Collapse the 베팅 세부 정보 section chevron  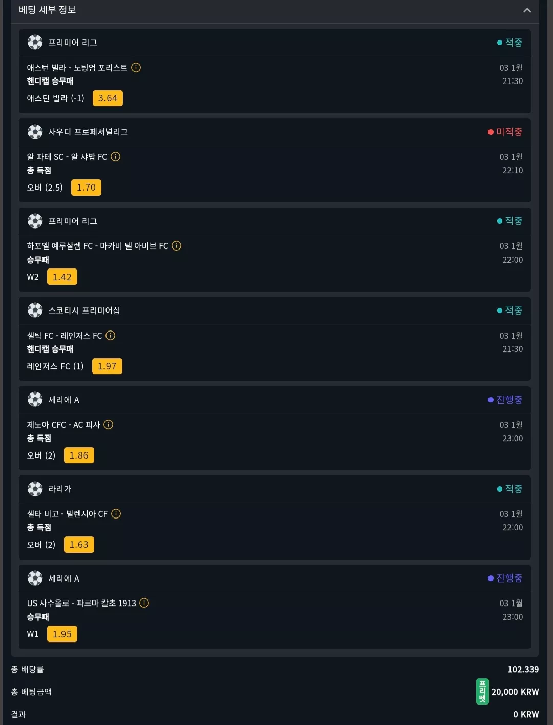click(x=527, y=10)
